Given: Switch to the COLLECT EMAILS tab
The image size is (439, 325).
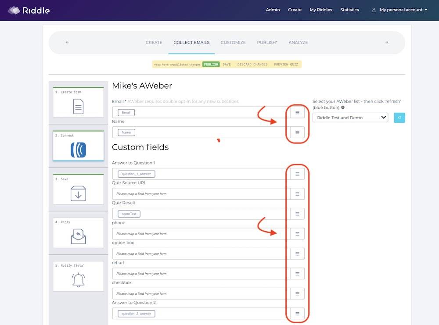Looking at the screenshot, I should (191, 43).
